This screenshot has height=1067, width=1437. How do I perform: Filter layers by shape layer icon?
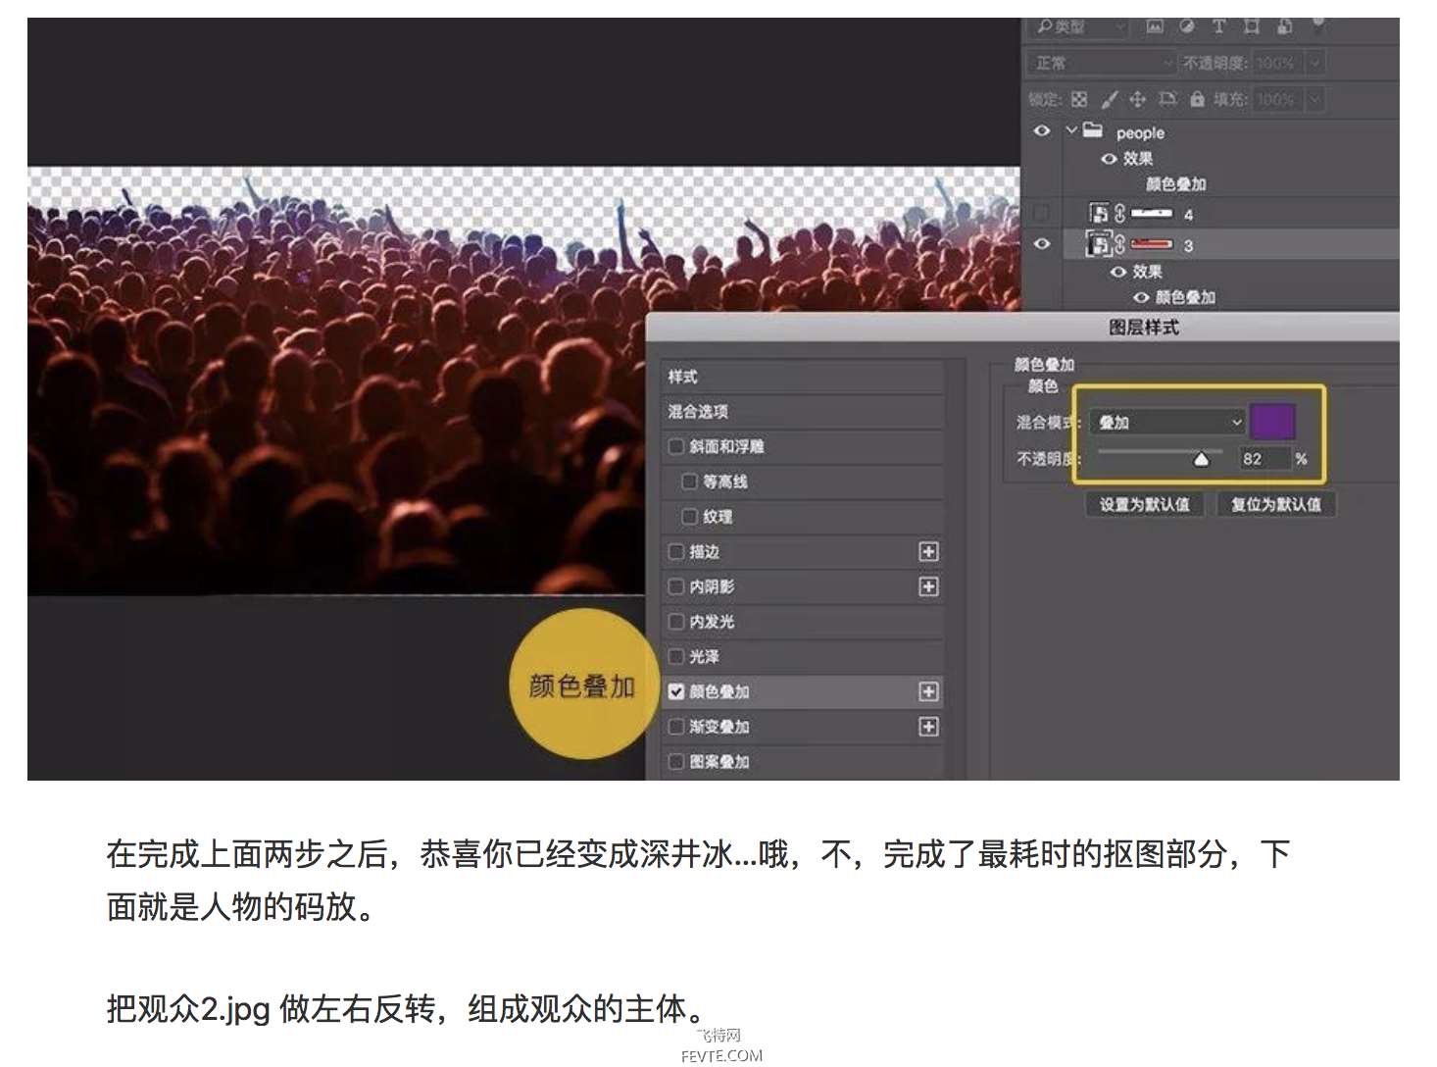(1252, 26)
